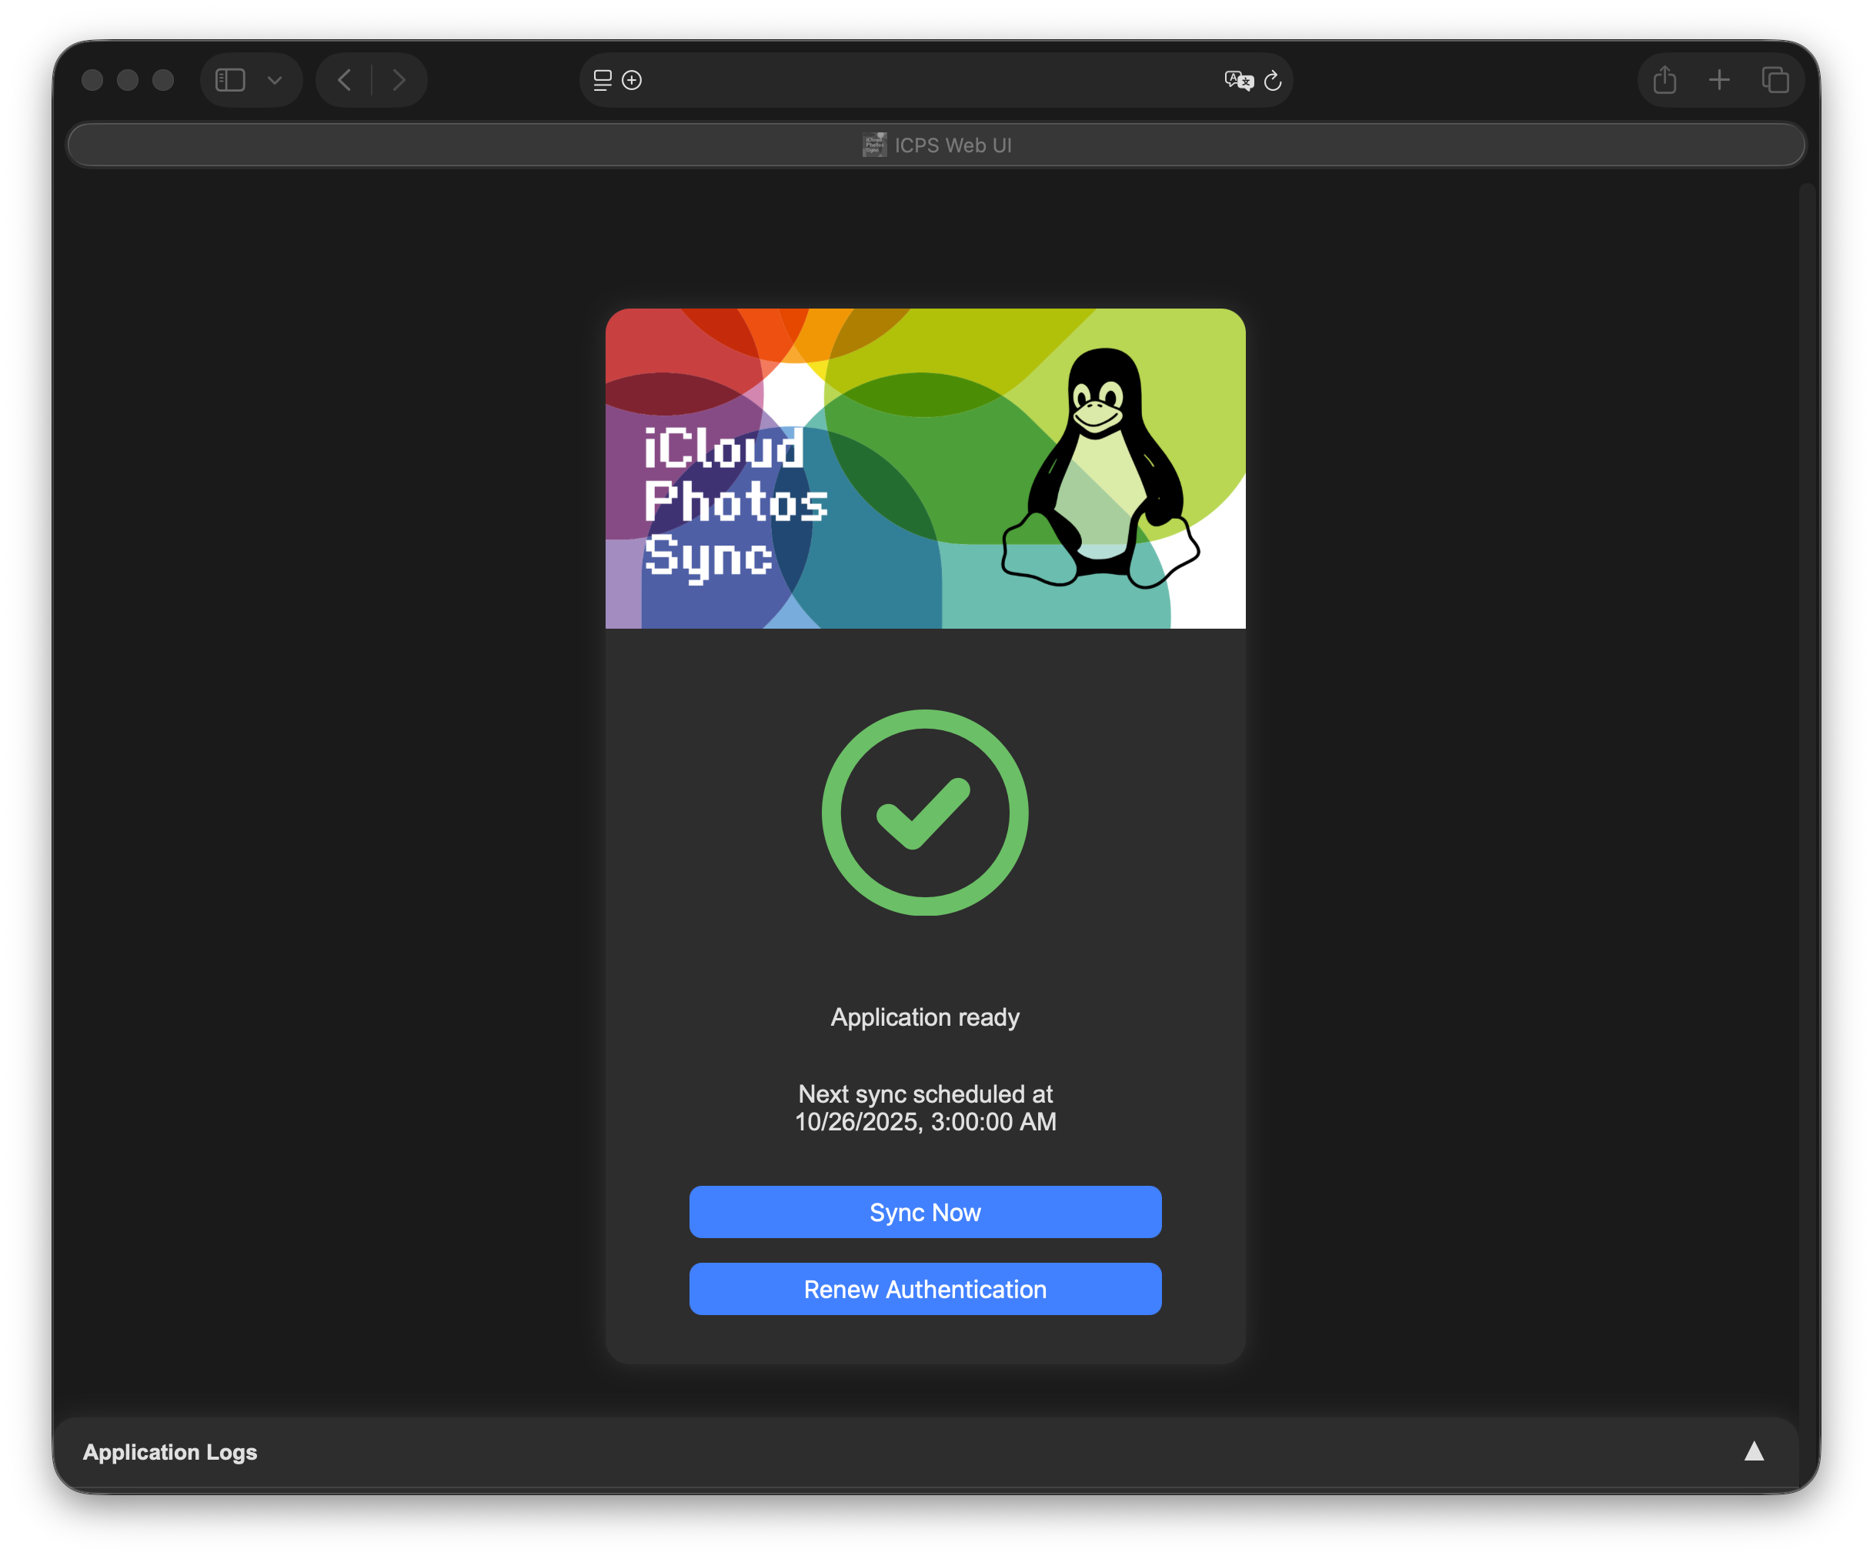This screenshot has height=1559, width=1873.
Task: Click the ICPS Web UI address bar
Action: [936, 144]
